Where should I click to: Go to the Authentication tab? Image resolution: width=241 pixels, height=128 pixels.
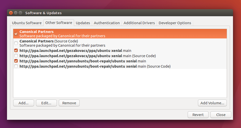click(x=107, y=23)
